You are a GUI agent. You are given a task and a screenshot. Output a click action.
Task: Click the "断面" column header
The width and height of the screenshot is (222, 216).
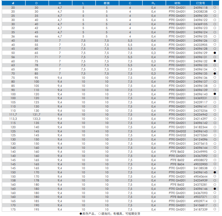pos(106,3)
